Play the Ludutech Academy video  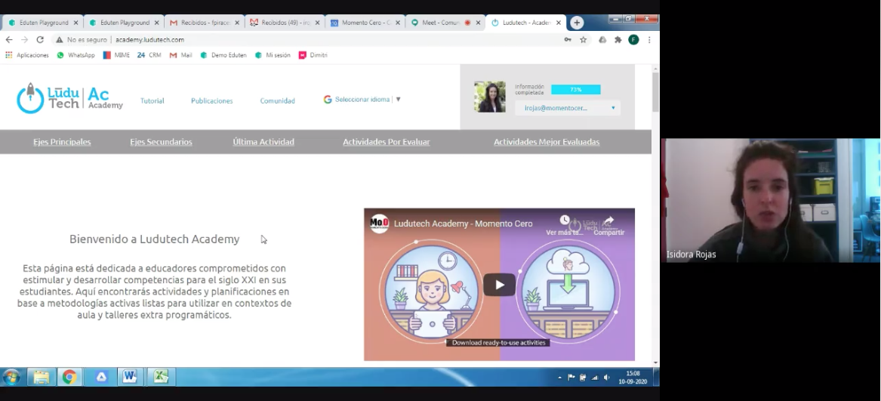point(499,285)
